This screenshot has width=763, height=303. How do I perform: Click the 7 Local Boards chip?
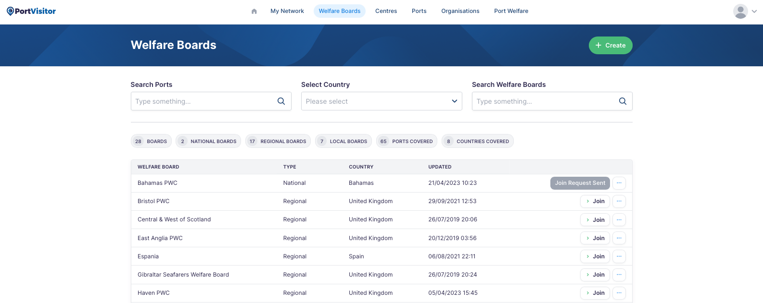pyautogui.click(x=343, y=141)
